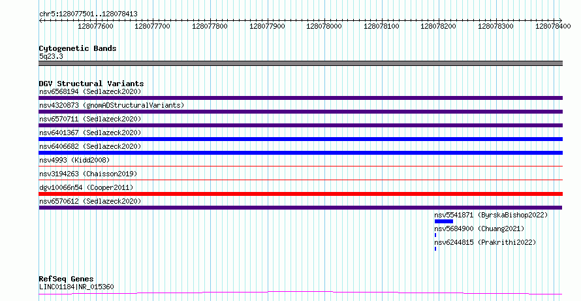Click the 128077600 ruler position label
The height and width of the screenshot is (301, 581).
pos(95,26)
